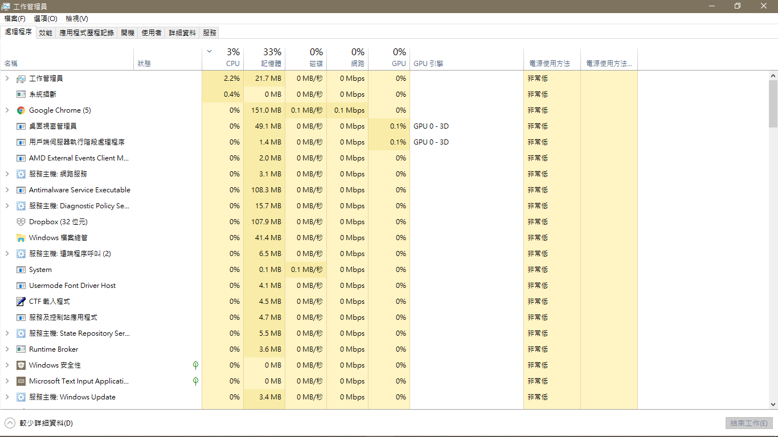Click the 108.3 MB memory value
The height and width of the screenshot is (437, 778).
267,190
